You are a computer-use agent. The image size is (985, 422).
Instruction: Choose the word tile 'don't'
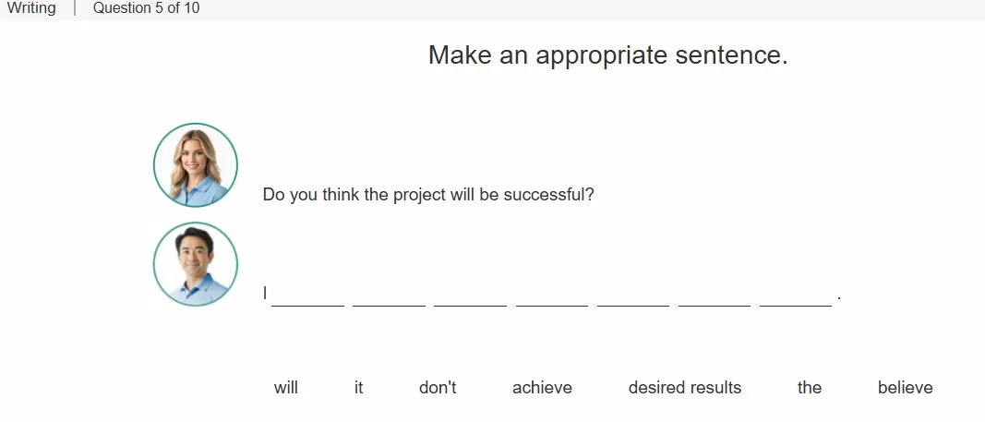tap(438, 388)
